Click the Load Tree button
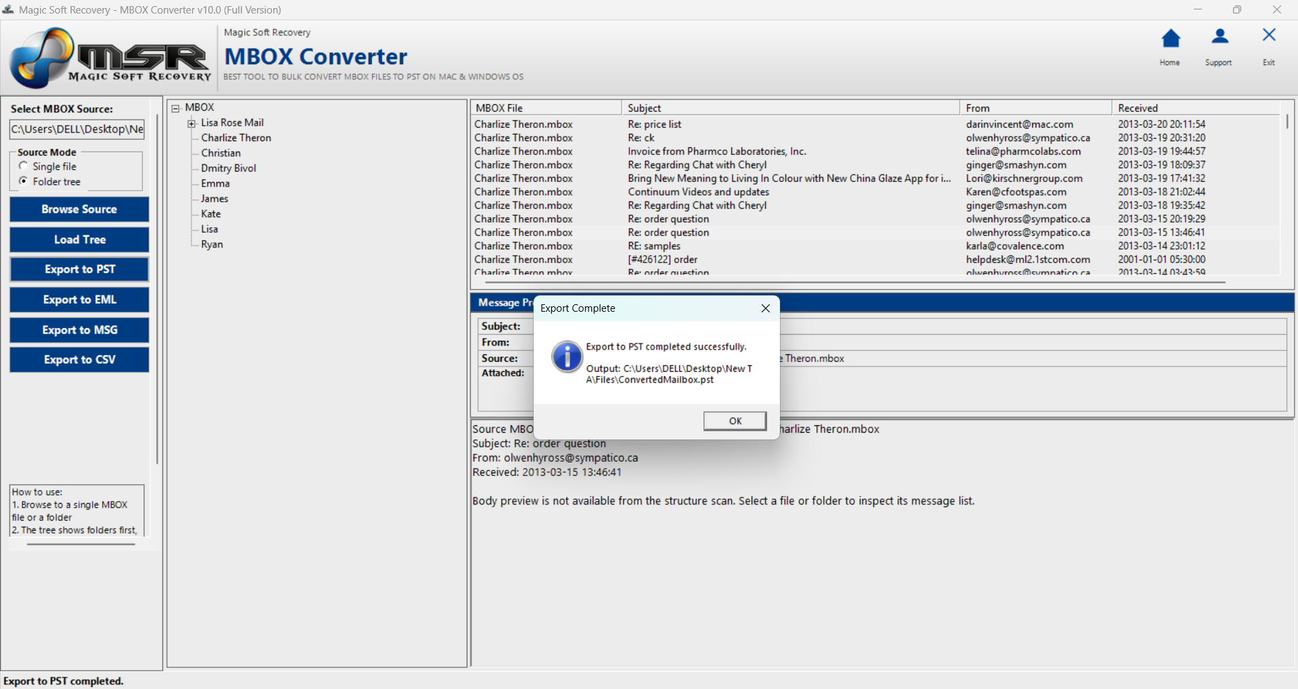The width and height of the screenshot is (1298, 689). pos(79,239)
